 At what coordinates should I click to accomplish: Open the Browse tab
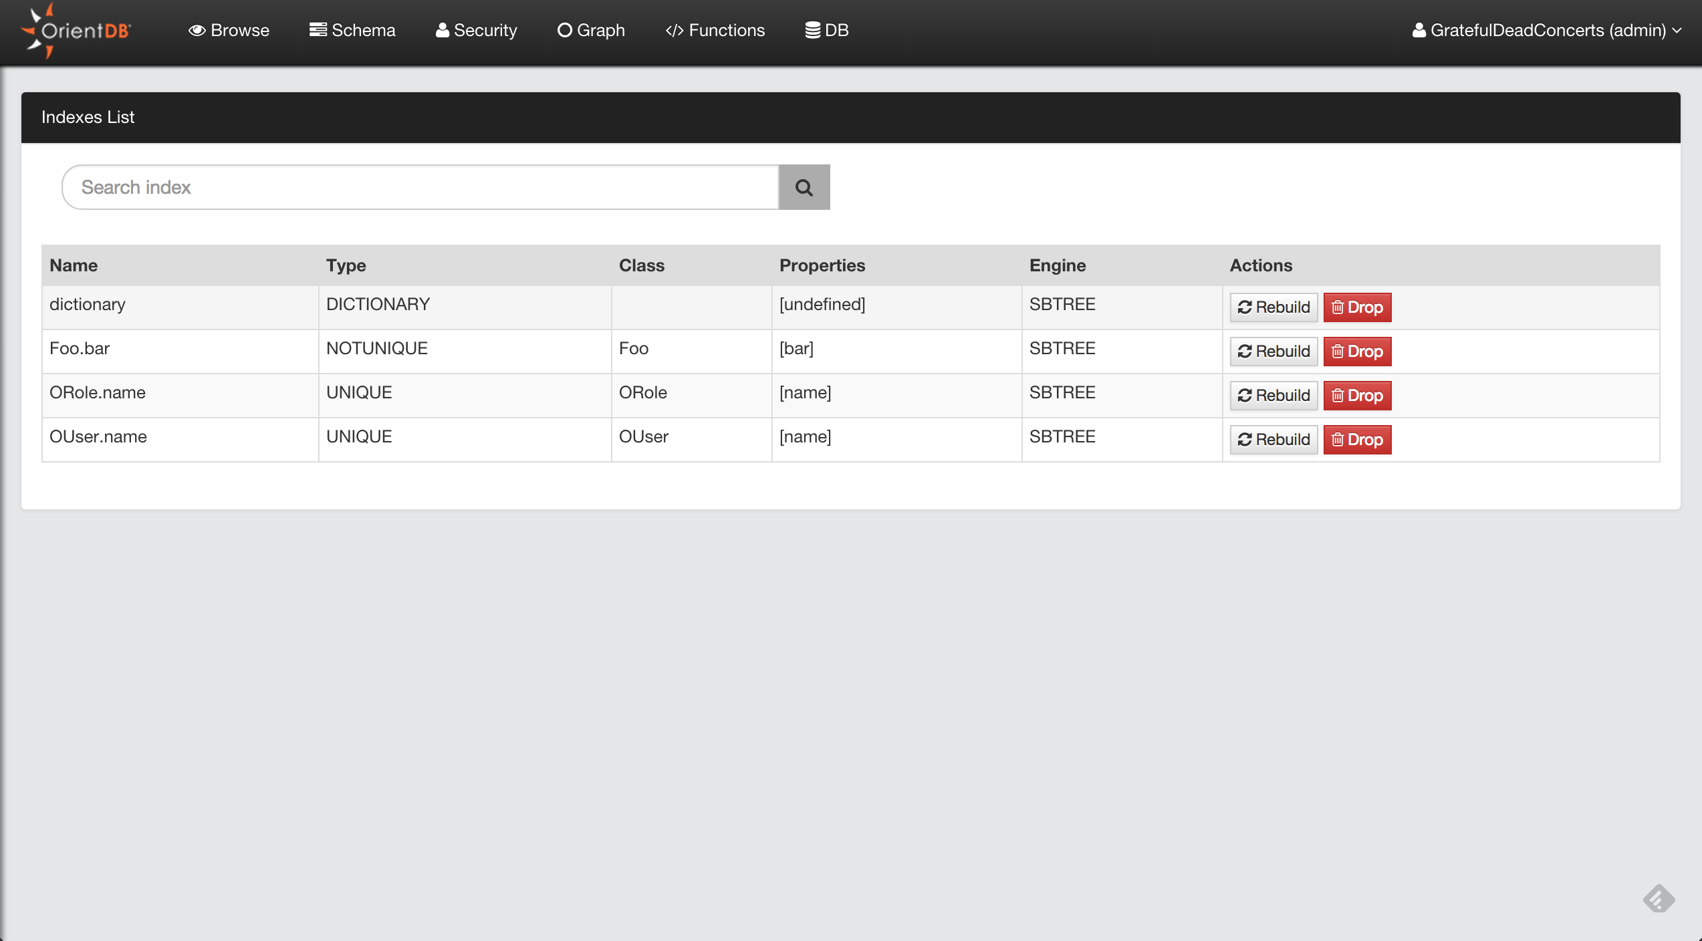coord(229,31)
